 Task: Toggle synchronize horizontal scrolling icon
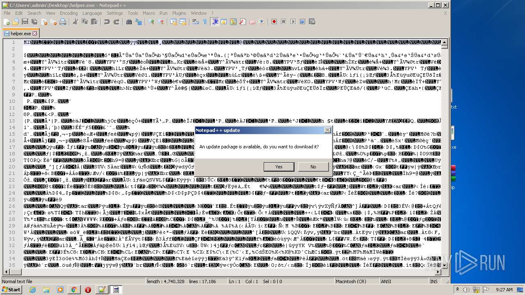point(183,22)
